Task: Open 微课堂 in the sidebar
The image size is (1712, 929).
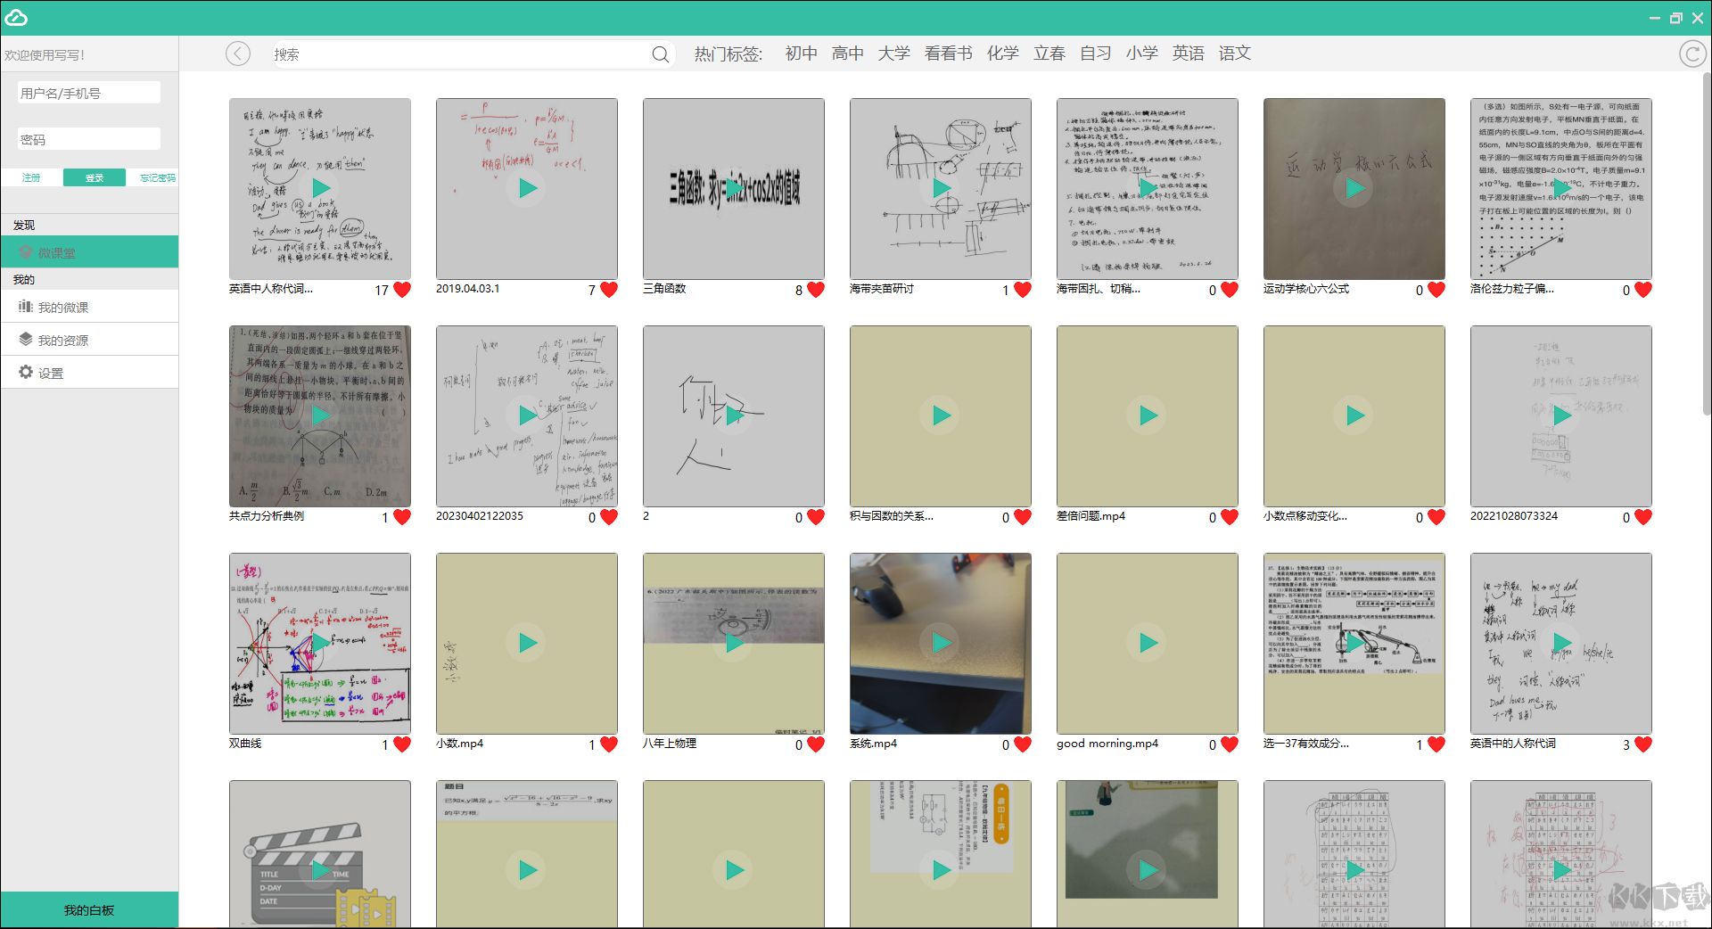Action: point(89,252)
